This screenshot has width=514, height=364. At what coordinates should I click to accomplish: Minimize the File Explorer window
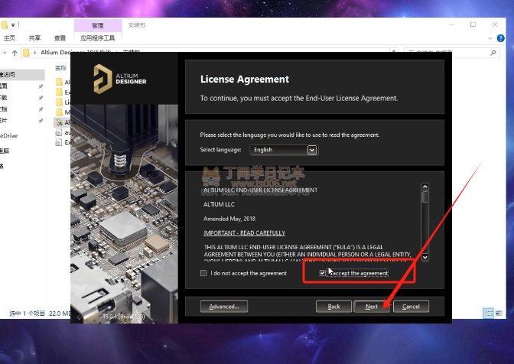click(452, 24)
